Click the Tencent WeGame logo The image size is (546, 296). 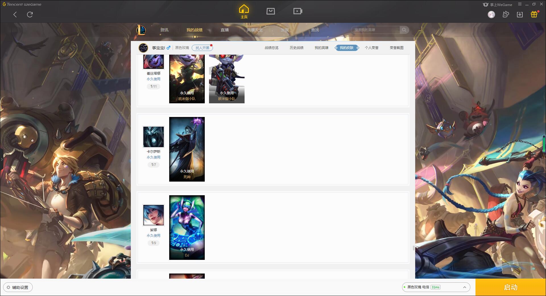point(22,4)
